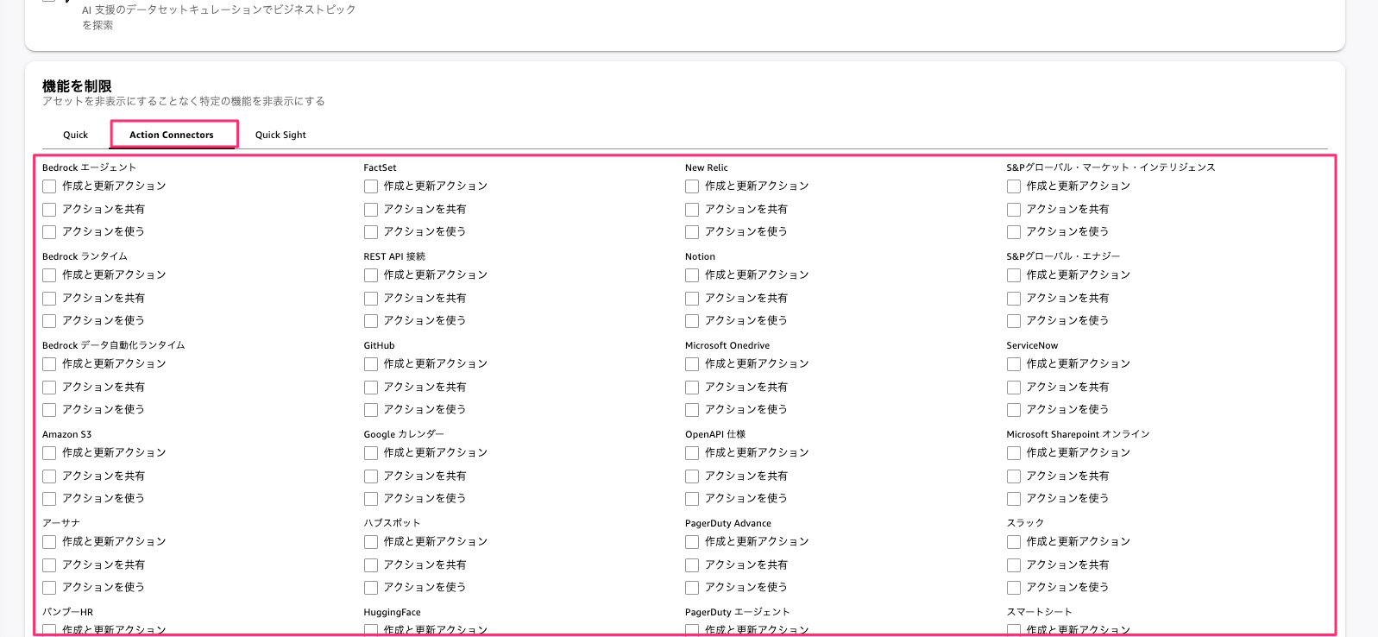The width and height of the screenshot is (1378, 637).
Task: Enable アクションを使う under アーサナ
Action: 49,588
